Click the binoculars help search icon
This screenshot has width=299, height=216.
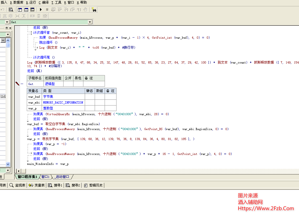94,10
